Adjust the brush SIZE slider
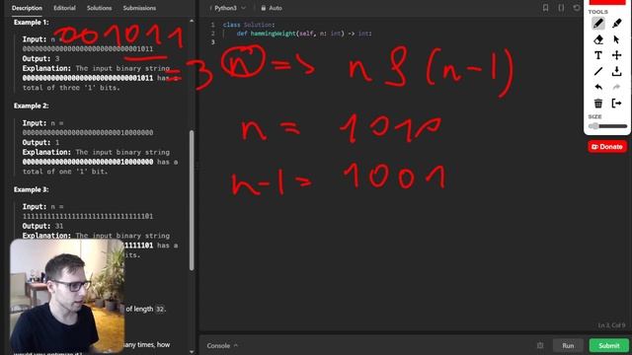 607,126
